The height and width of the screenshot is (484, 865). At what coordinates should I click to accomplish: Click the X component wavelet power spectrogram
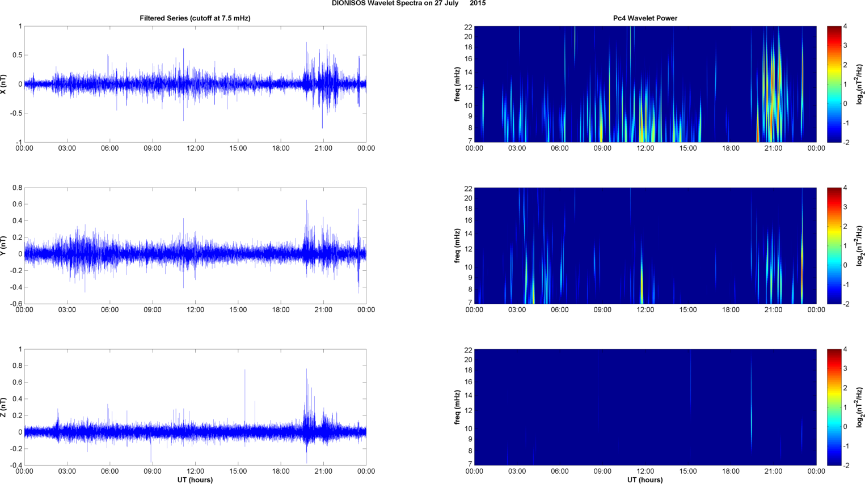(x=645, y=84)
